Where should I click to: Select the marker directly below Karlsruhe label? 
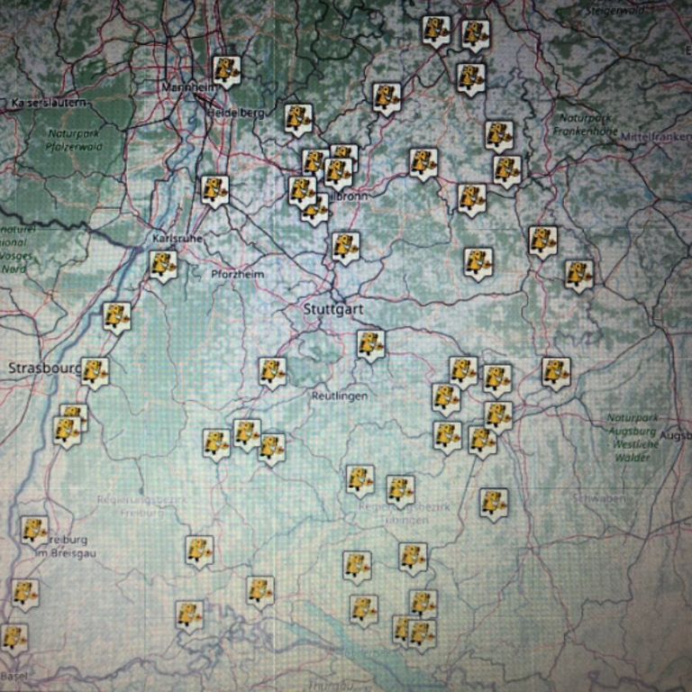[163, 265]
